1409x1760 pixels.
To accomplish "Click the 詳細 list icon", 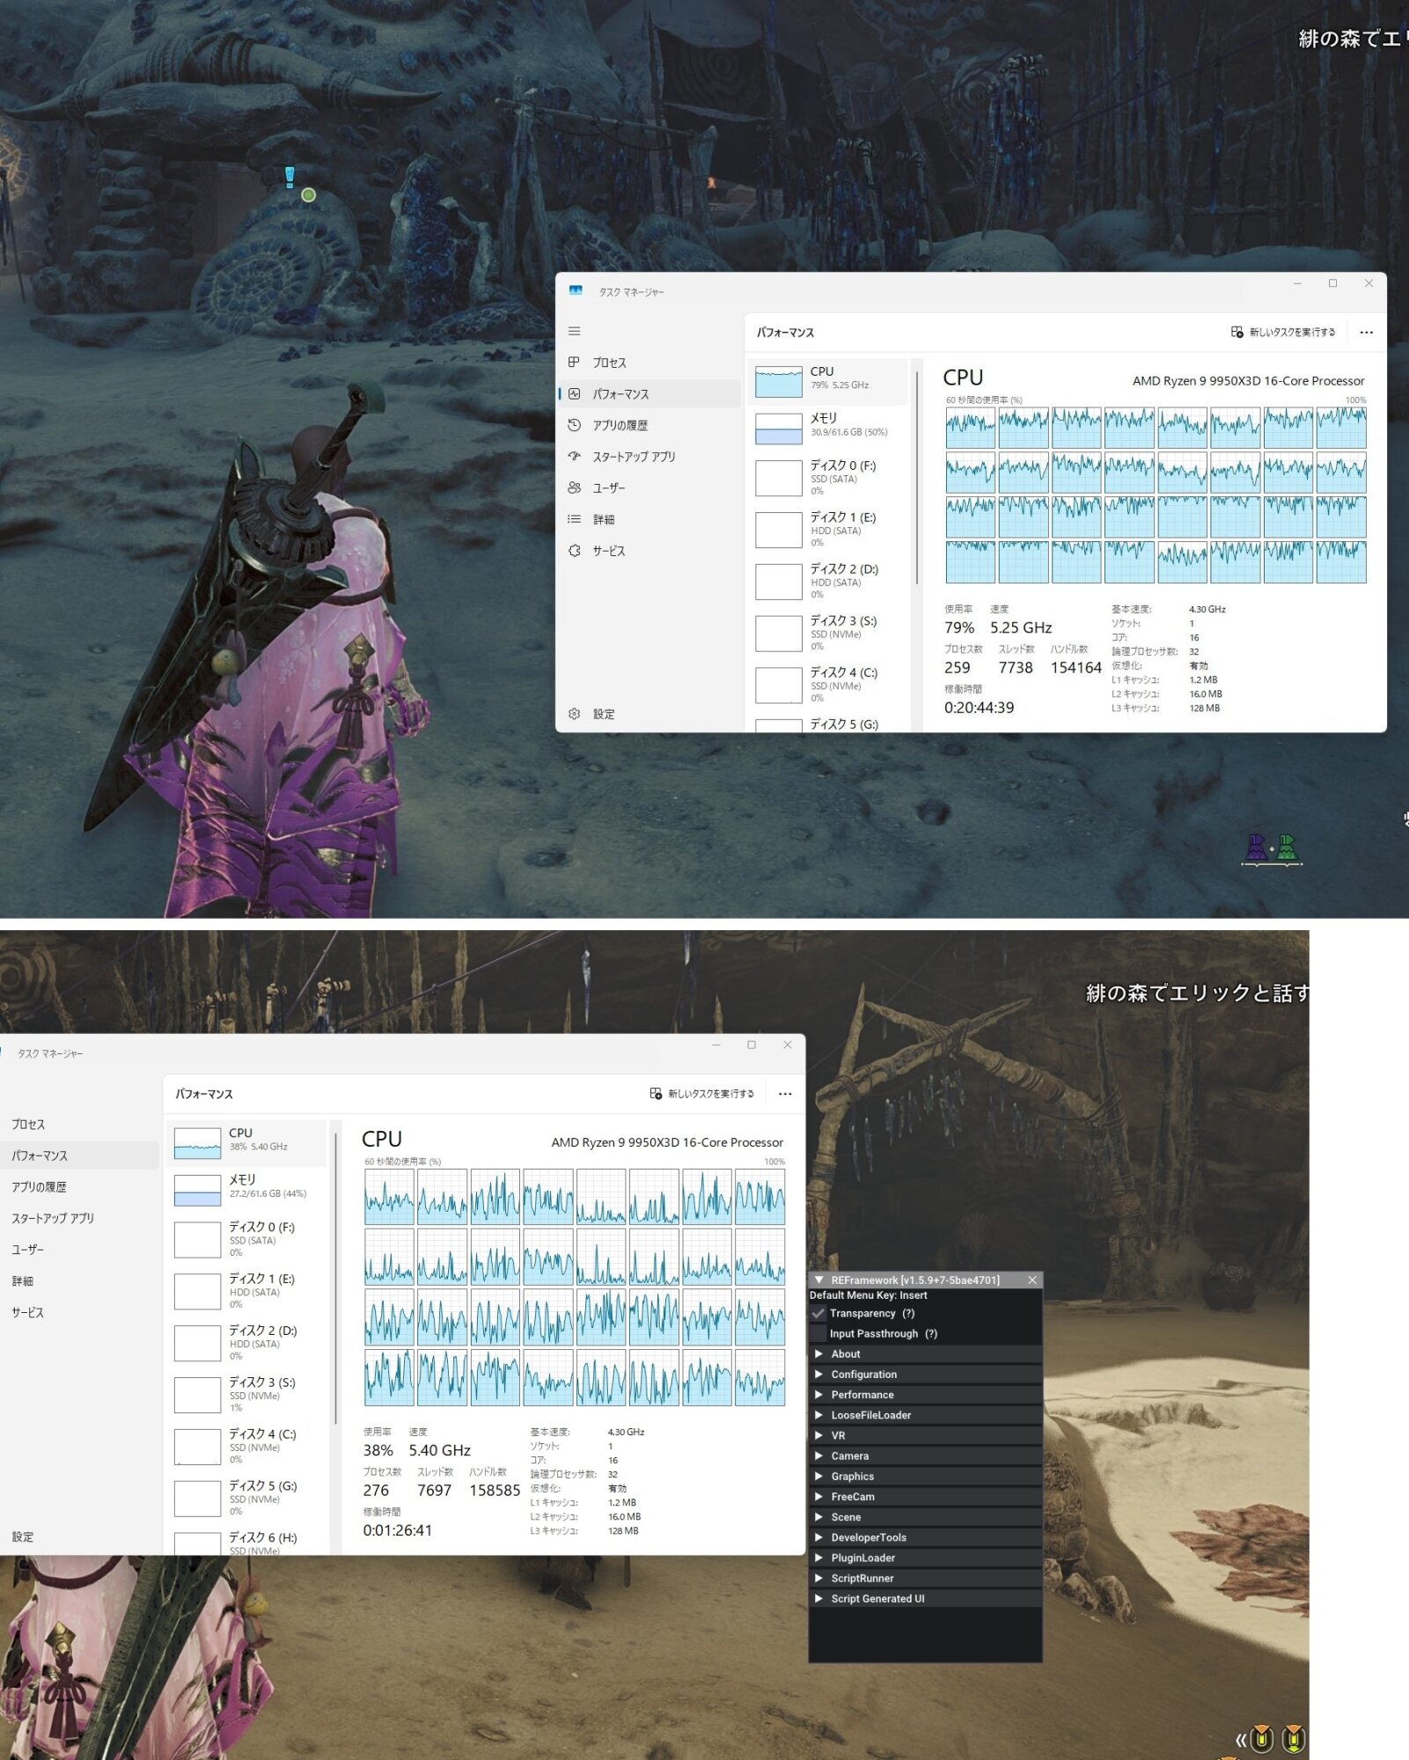I will 574,519.
